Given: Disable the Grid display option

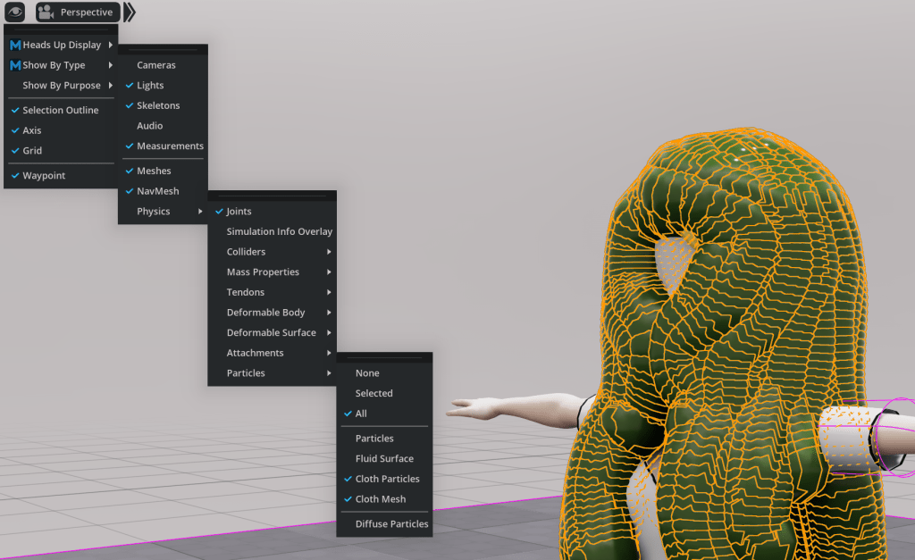Looking at the screenshot, I should tap(32, 151).
